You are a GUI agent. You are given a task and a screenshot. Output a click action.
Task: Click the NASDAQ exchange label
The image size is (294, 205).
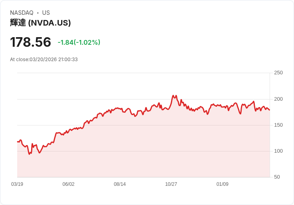pyautogui.click(x=22, y=13)
